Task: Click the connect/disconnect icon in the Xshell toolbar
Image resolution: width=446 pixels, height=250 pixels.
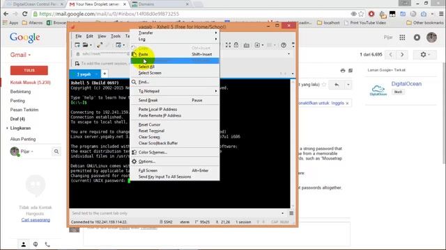Action: click(x=99, y=45)
